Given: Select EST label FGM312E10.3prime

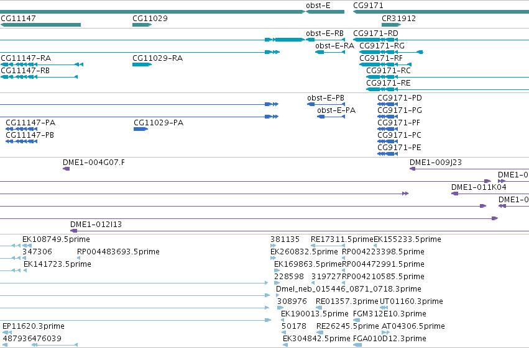Looking at the screenshot, I should coord(390,315).
